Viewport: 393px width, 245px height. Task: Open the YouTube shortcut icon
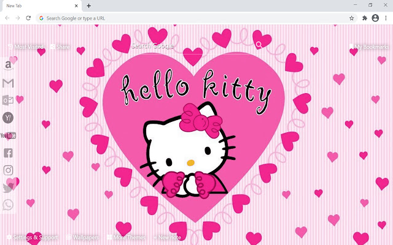[8, 135]
